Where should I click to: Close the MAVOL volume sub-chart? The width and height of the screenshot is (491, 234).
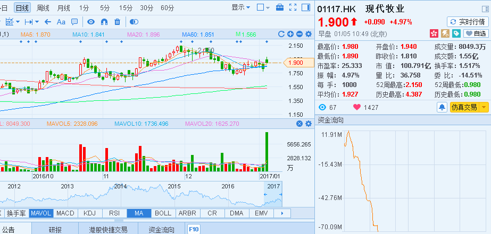click(x=299, y=124)
